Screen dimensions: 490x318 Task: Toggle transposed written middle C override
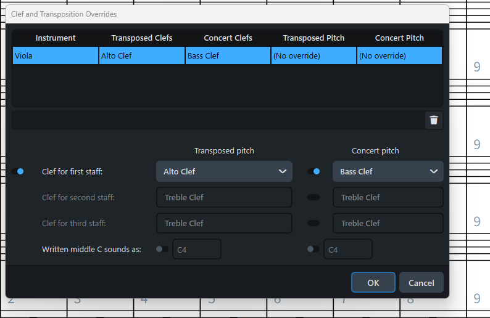[x=162, y=249]
